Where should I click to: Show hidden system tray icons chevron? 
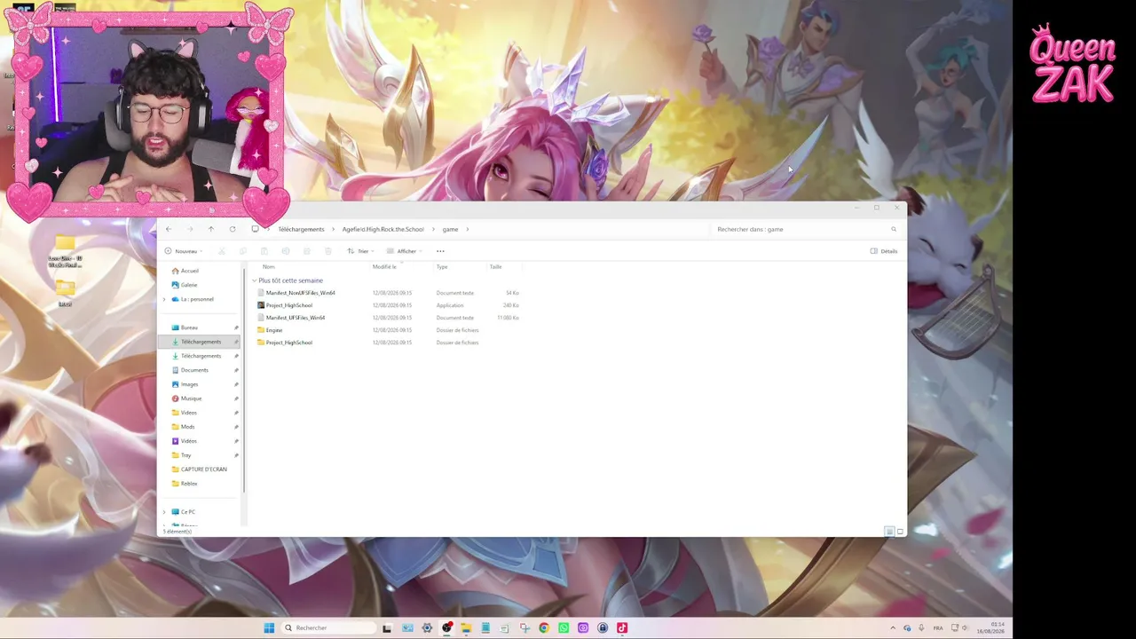[x=893, y=628]
